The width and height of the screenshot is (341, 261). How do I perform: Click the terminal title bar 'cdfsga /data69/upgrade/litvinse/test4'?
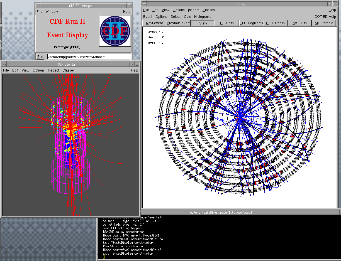[221, 213]
